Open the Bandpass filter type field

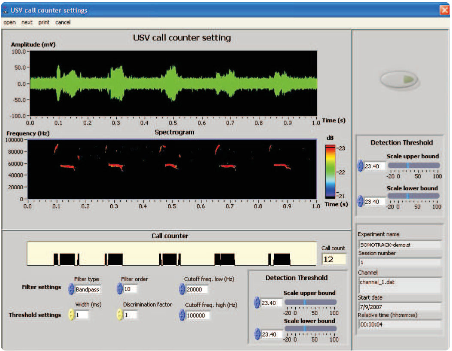click(x=88, y=289)
